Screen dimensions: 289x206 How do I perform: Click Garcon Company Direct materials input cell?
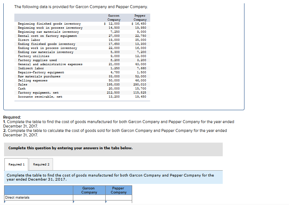click(x=89, y=198)
